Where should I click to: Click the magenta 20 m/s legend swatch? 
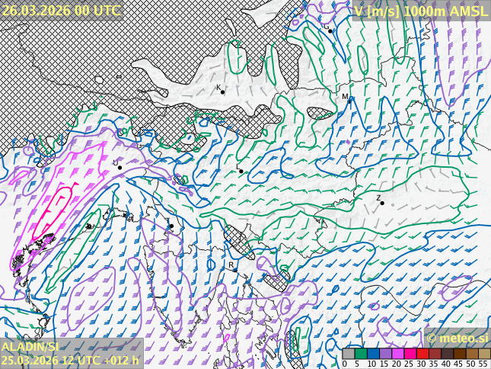pyautogui.click(x=397, y=354)
